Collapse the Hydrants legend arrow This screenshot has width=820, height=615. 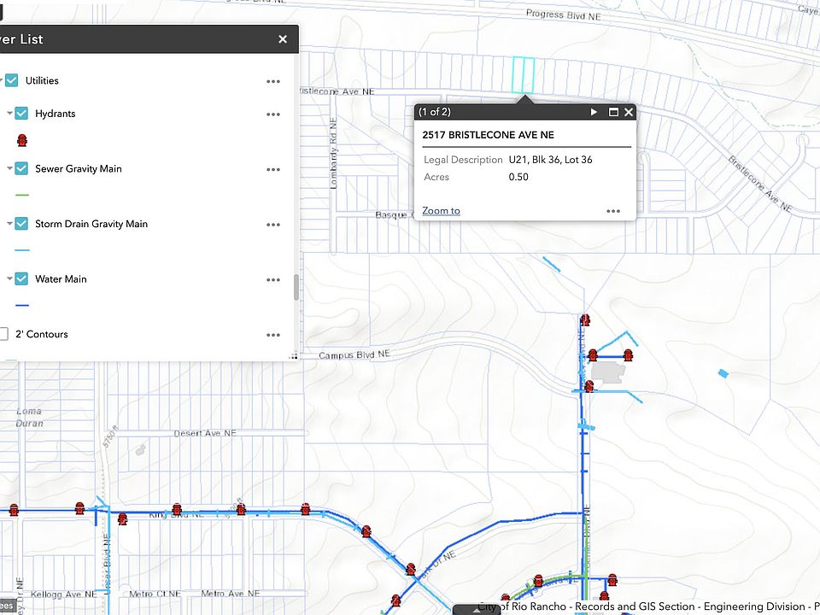pos(9,114)
